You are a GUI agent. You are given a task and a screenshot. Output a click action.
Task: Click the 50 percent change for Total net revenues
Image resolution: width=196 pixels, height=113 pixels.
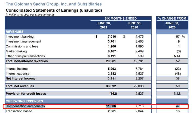point(178,86)
